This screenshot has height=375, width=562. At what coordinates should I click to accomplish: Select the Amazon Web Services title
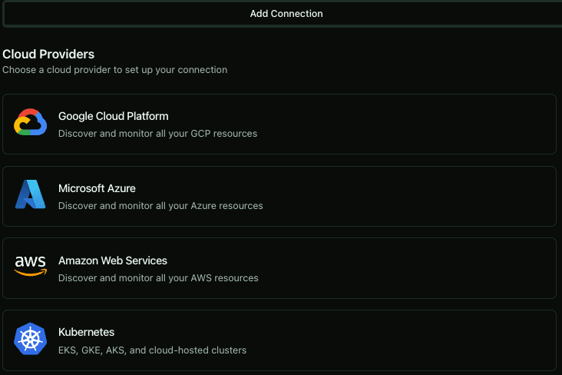(x=113, y=261)
